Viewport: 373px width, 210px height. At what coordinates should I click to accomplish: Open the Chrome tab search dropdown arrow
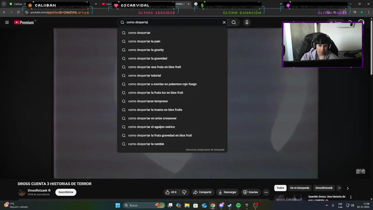pos(4,4)
